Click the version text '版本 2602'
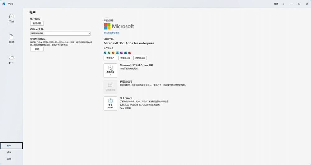Screen dimensions: 311x165 tap(125, 105)
